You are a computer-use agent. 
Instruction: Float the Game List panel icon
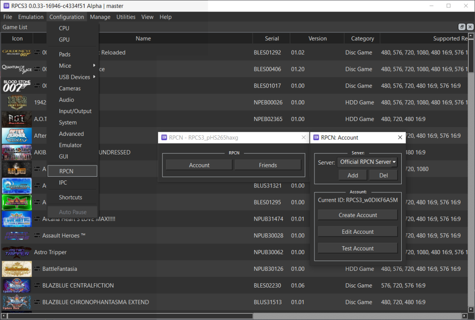pyautogui.click(x=462, y=27)
